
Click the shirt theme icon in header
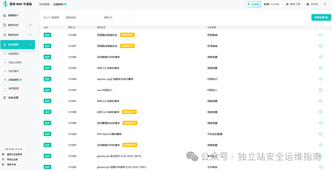pyautogui.click(x=325, y=4)
